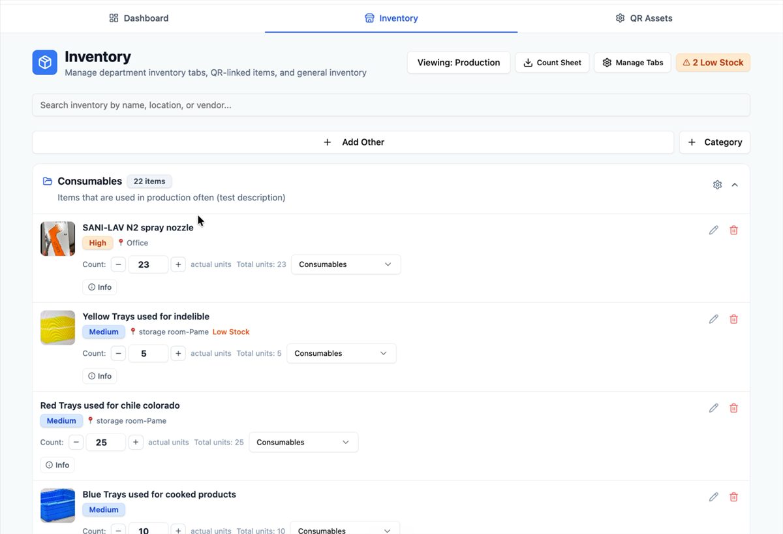Screen dimensions: 783x534
Task: Open category dropdown for SANI-LAV spray nozzle
Action: tap(346, 264)
